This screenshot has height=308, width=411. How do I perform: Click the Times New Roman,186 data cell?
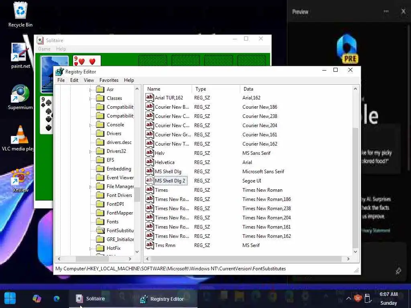tap(267, 199)
